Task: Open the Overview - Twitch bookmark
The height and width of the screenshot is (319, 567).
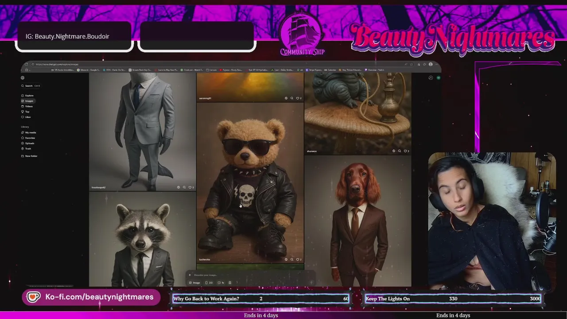Action: (x=375, y=70)
